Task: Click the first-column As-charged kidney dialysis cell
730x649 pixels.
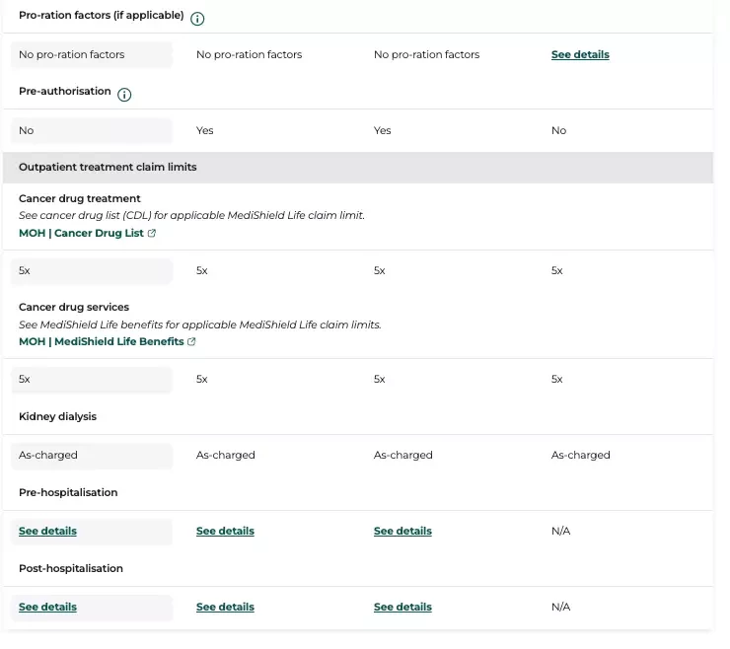Action: tap(92, 456)
